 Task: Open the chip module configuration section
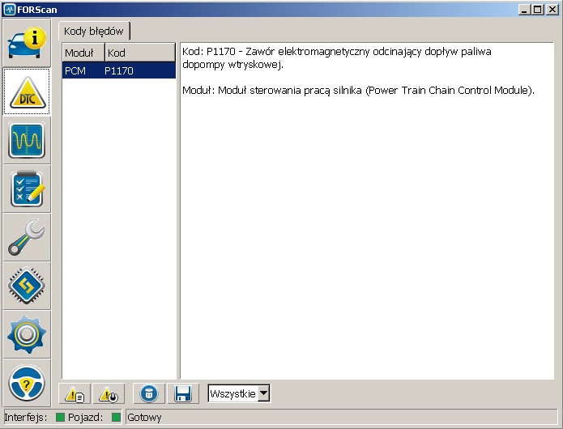click(27, 286)
